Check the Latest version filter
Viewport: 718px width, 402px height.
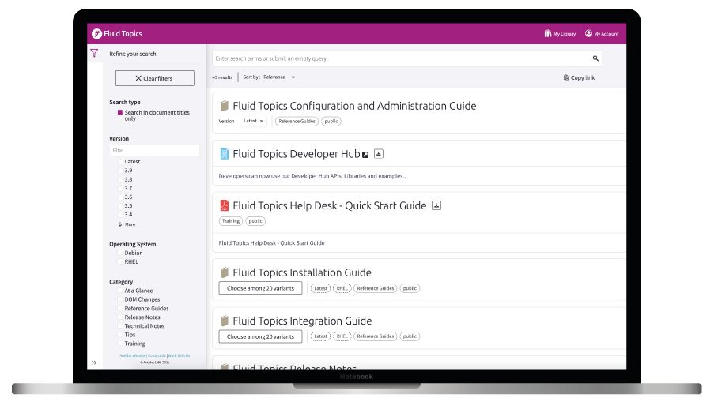(x=121, y=161)
